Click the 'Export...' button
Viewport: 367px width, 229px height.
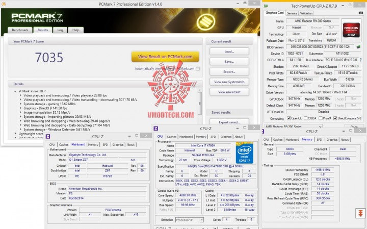point(229,71)
